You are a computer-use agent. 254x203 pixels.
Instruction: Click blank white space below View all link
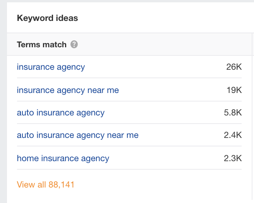130,197
